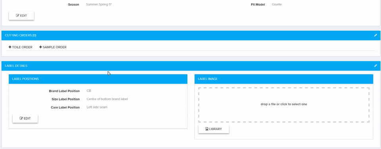Open the label image Library
Viewport: 381px width, 149px height.
pyautogui.click(x=214, y=129)
